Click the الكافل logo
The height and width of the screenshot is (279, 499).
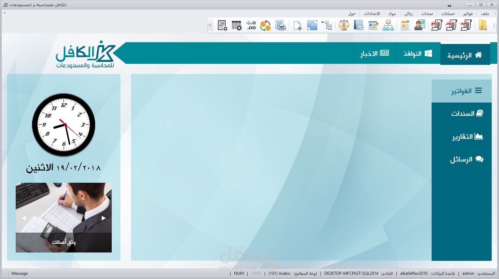point(86,54)
